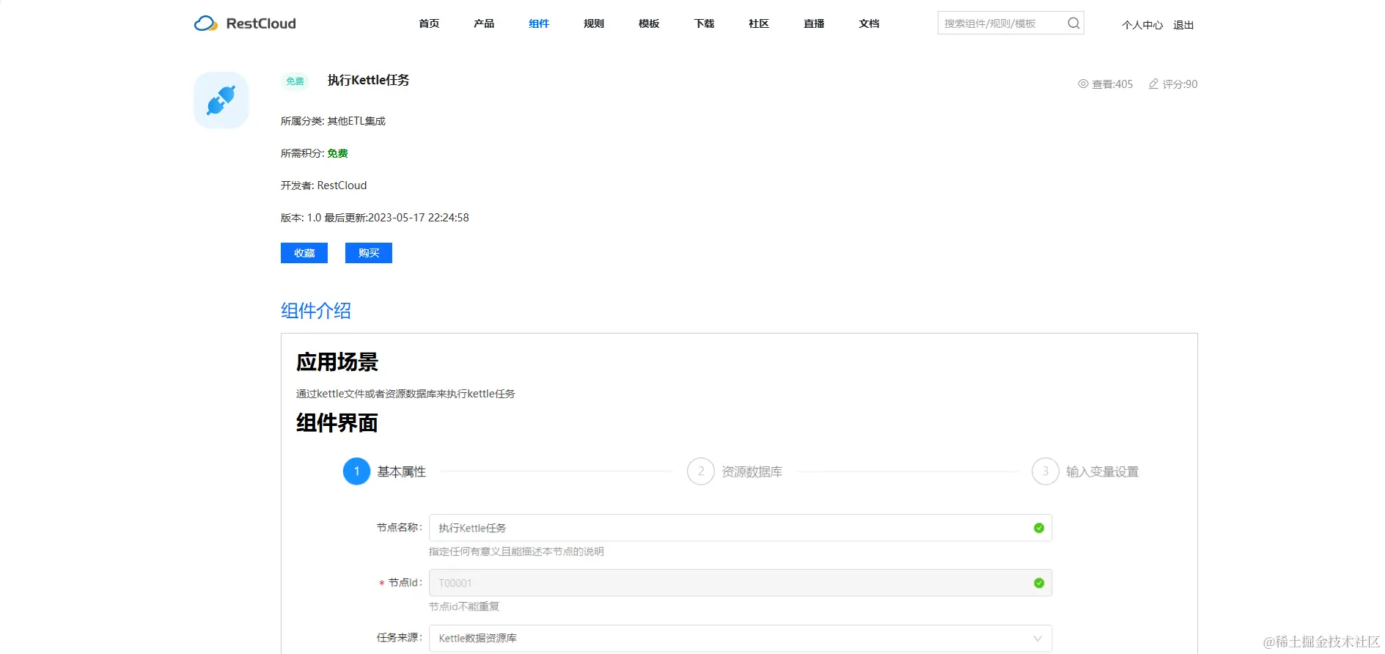Click the search magnifier icon
Image resolution: width=1385 pixels, height=654 pixels.
(1073, 23)
